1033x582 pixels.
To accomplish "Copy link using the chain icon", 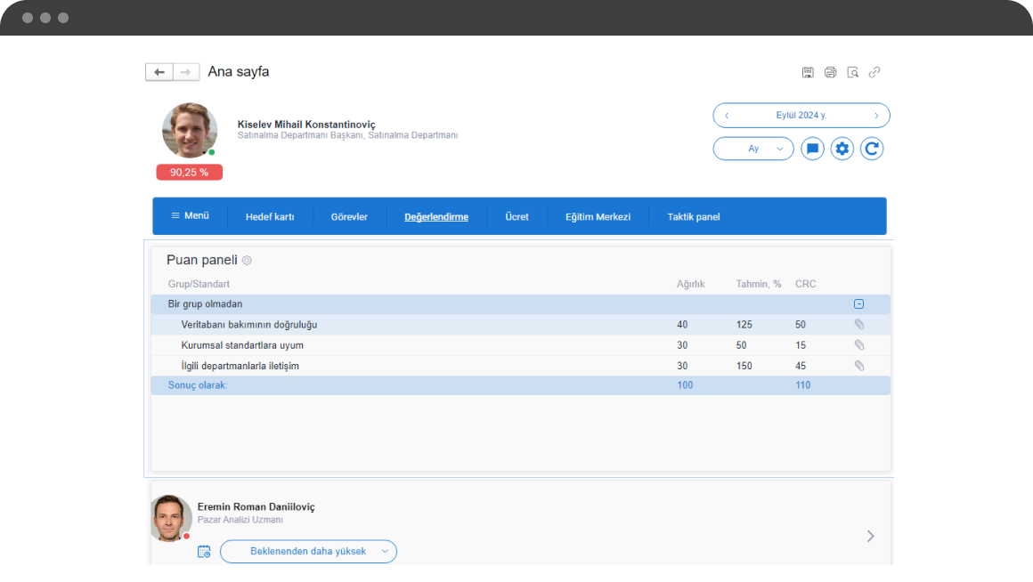I will (x=874, y=72).
